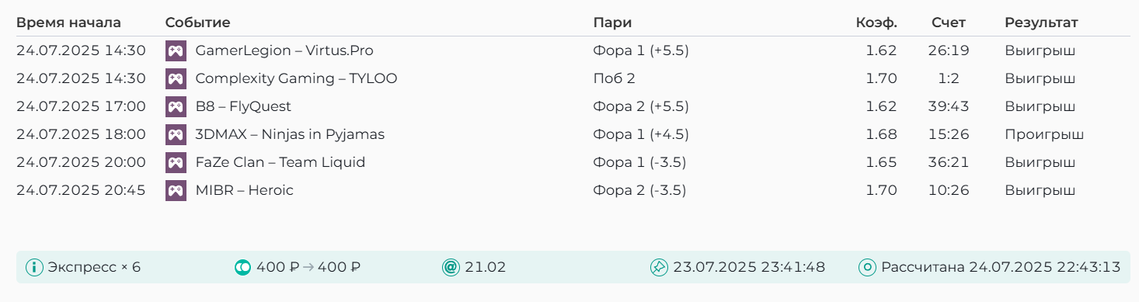Open the GamerLegion – Virtus.Pro event
Screen dimensions: 1139x302
(284, 51)
